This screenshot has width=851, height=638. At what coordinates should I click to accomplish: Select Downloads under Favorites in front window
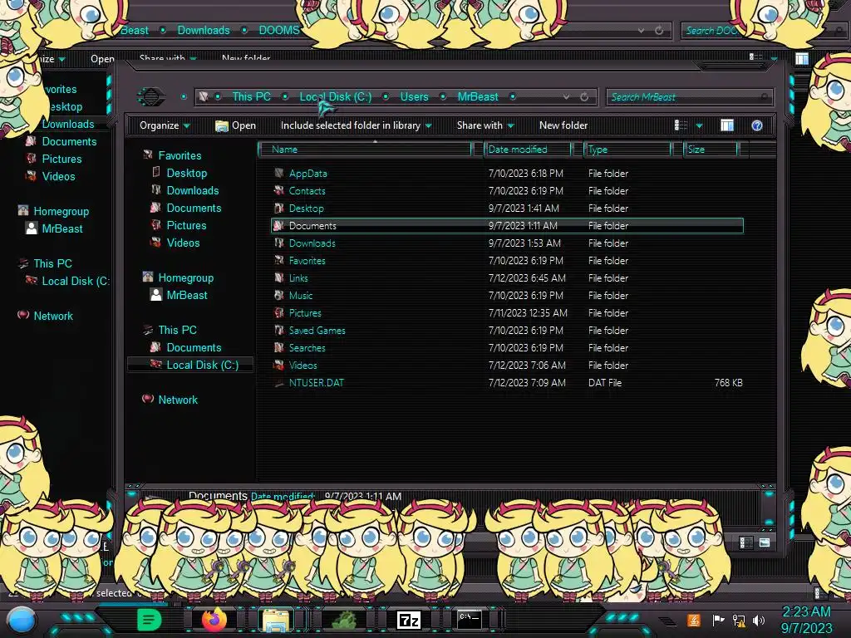point(193,190)
